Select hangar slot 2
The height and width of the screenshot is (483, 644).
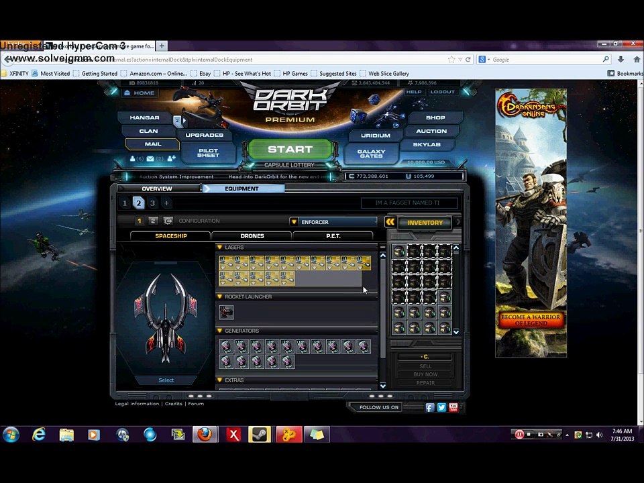pos(138,203)
